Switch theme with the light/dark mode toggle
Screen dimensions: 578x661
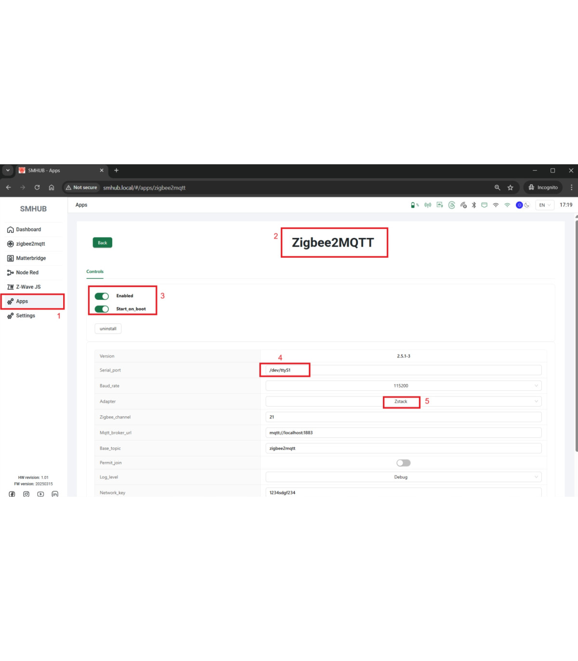click(523, 205)
